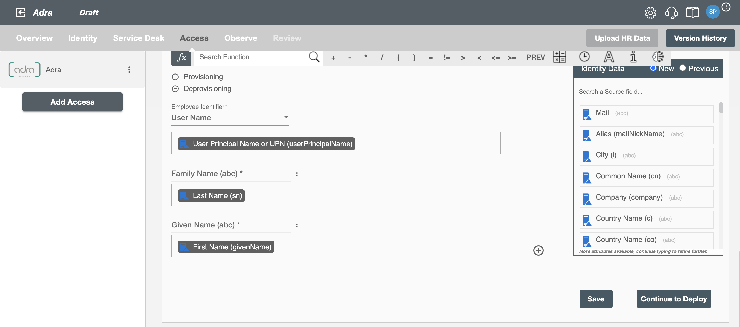Insert the plus operator
This screenshot has width=740, height=327.
click(333, 58)
